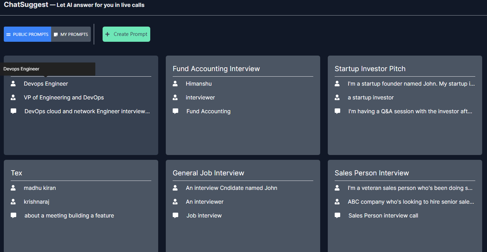Image resolution: width=487 pixels, height=252 pixels.
Task: Click chat icon beside DevOps cloud and network
Action: [13, 111]
